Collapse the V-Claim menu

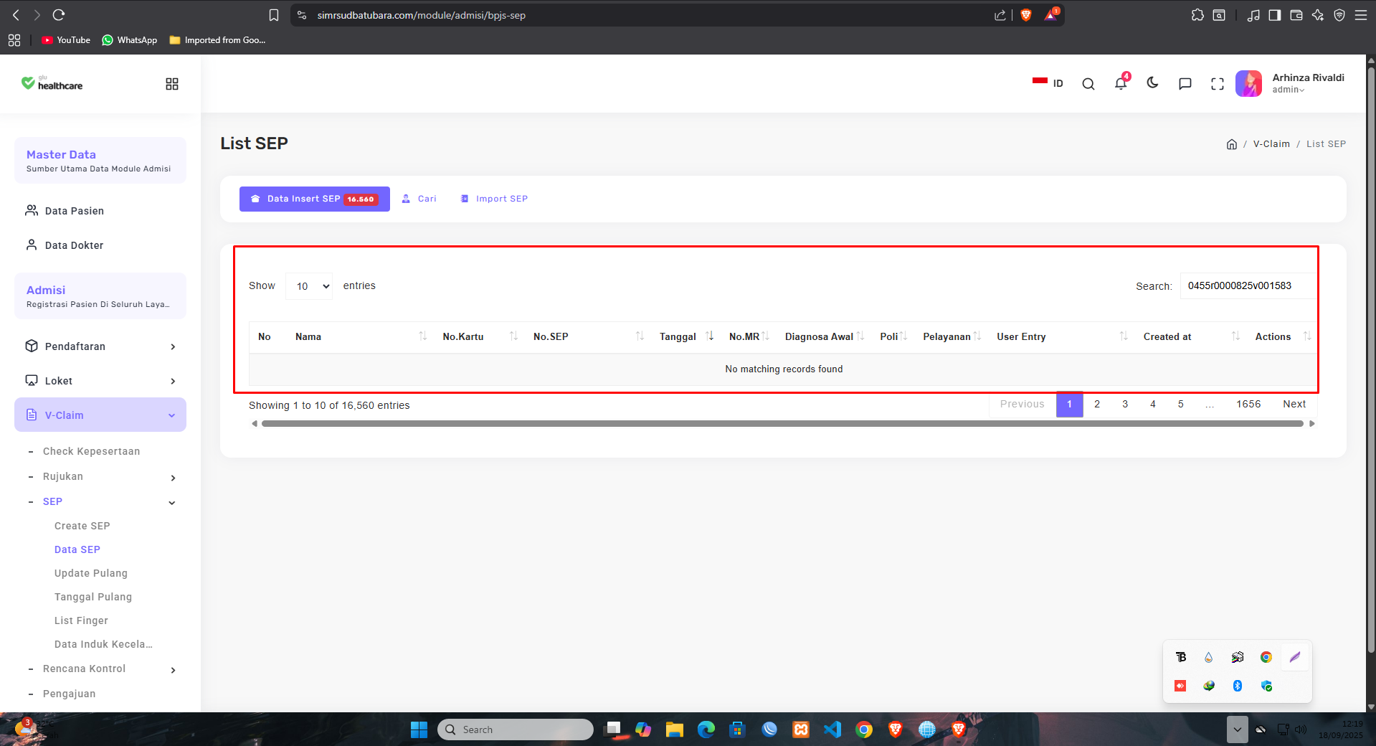tap(100, 415)
